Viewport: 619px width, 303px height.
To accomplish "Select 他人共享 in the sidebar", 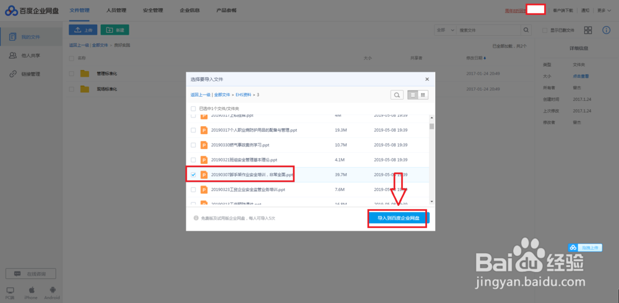I will pyautogui.click(x=31, y=56).
